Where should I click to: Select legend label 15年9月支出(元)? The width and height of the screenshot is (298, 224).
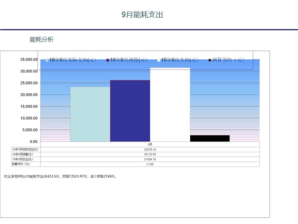tap(180, 60)
